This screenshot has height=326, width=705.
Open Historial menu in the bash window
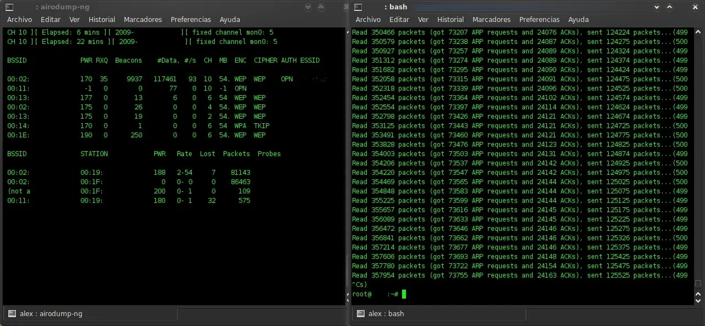(451, 19)
